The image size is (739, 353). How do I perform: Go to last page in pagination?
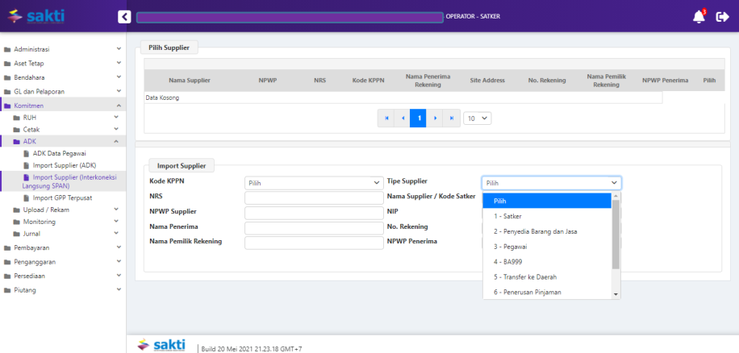click(451, 118)
